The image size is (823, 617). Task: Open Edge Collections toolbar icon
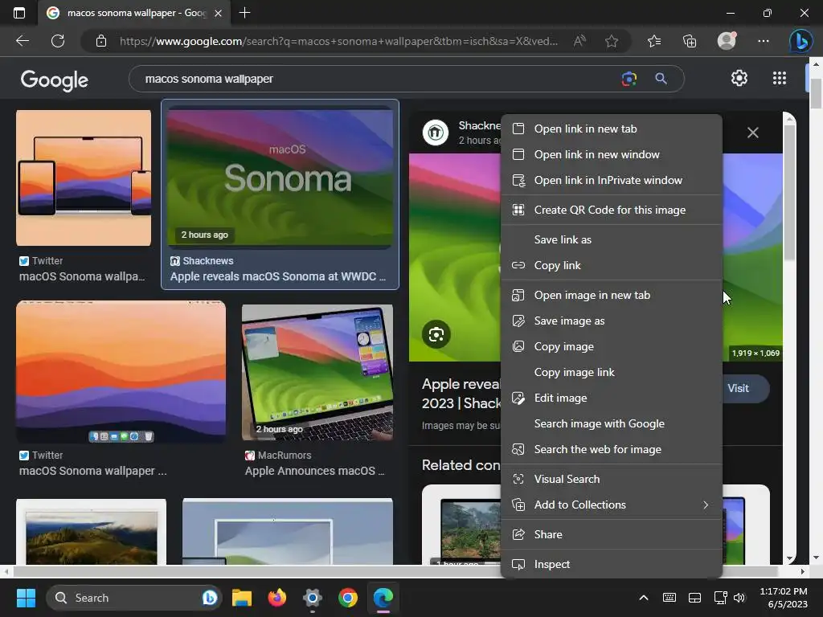(x=690, y=41)
